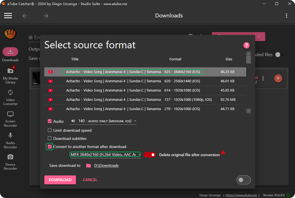Screen dimensions: 295x198
Task: Click the pink help question mark icon
Action: click(246, 45)
